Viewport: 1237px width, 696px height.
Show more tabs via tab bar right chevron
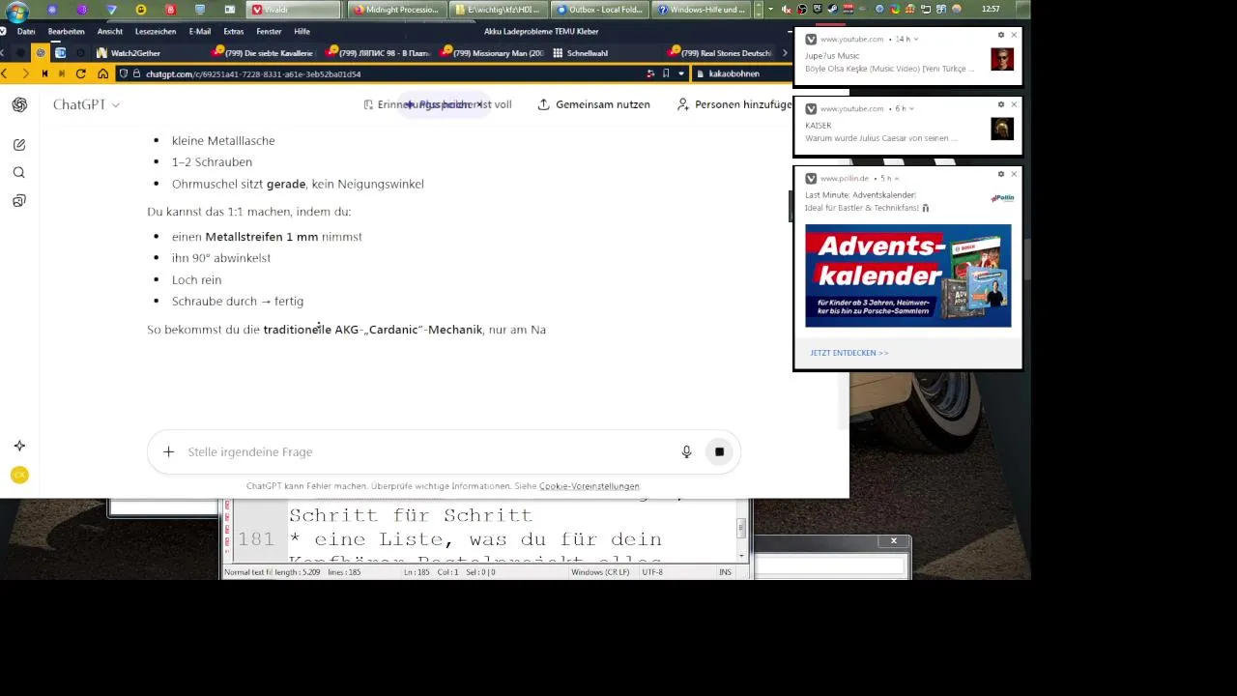(784, 53)
